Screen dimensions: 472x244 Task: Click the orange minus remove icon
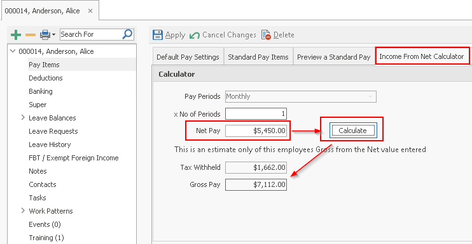point(31,35)
